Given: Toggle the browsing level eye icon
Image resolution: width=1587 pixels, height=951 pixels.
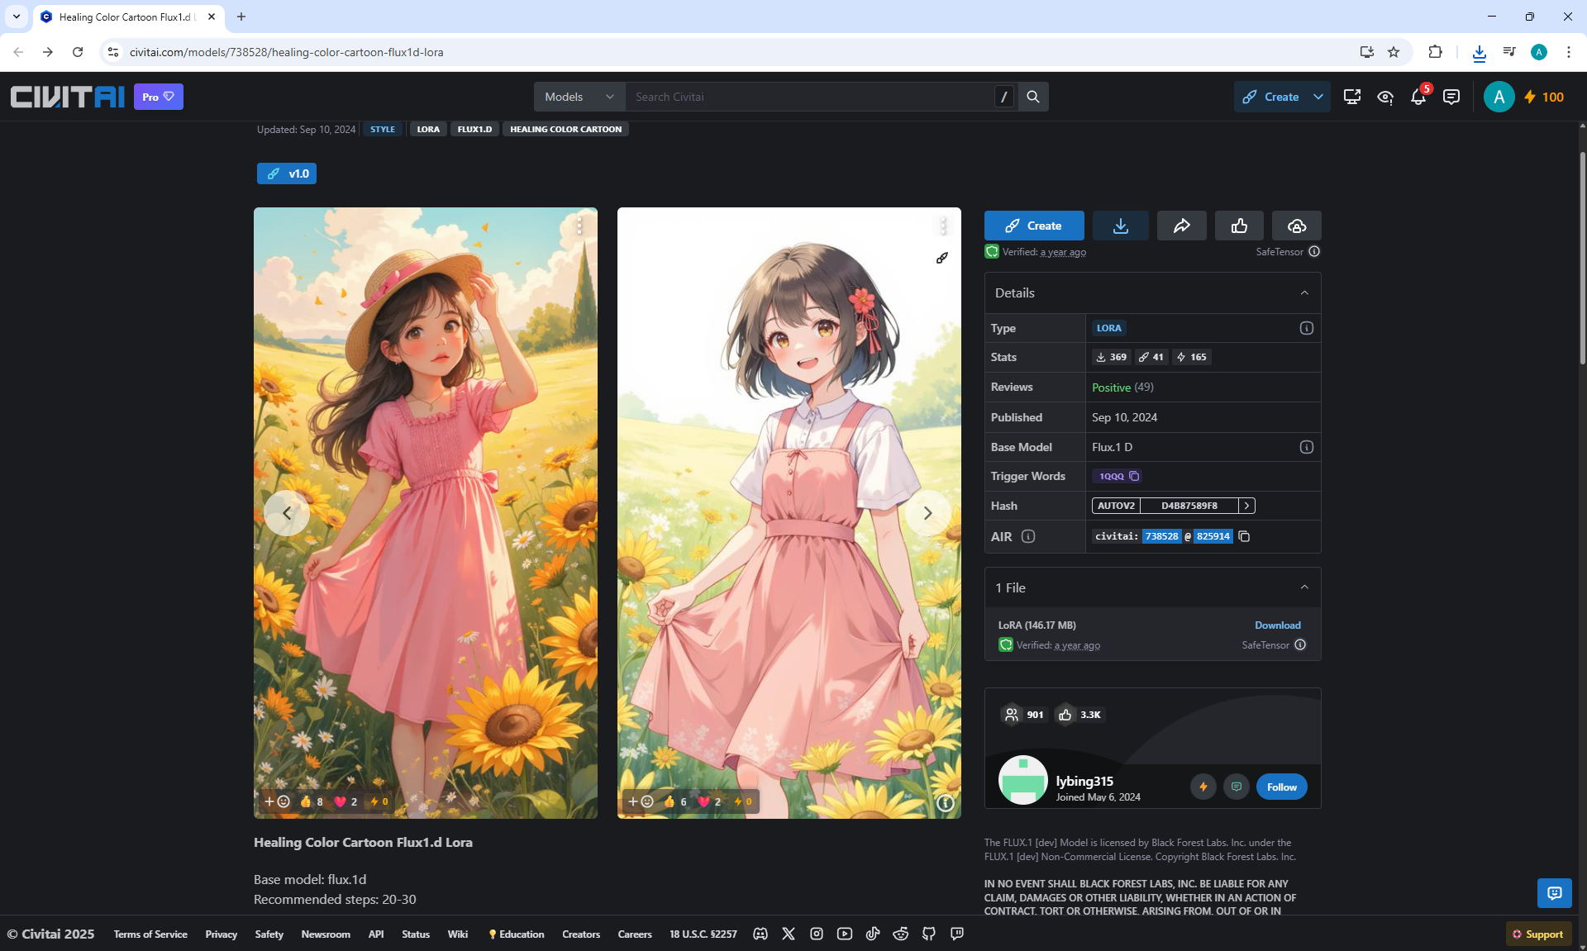Looking at the screenshot, I should pyautogui.click(x=1385, y=97).
